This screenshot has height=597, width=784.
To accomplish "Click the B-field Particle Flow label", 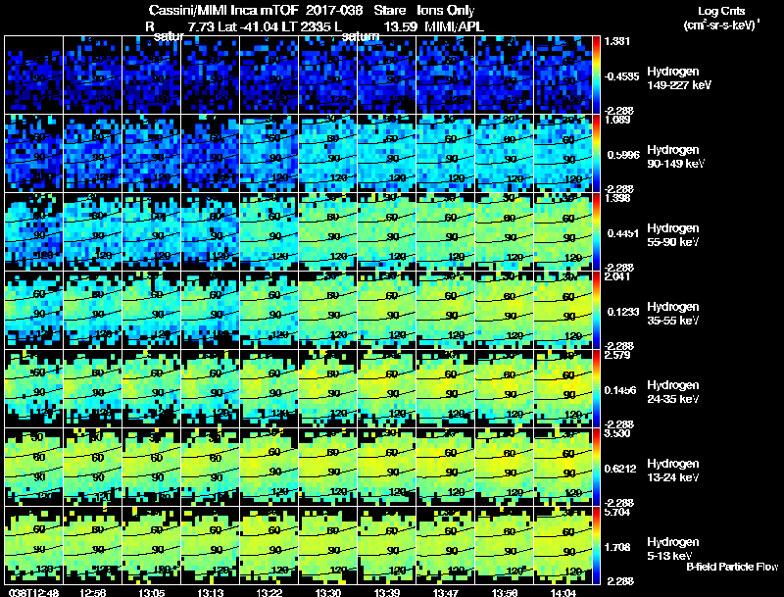I will coord(732,567).
